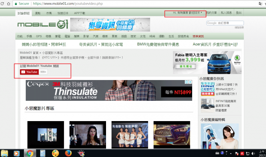Play the 先進動力 智能駕馭 video thumbnail

[x=130, y=135]
